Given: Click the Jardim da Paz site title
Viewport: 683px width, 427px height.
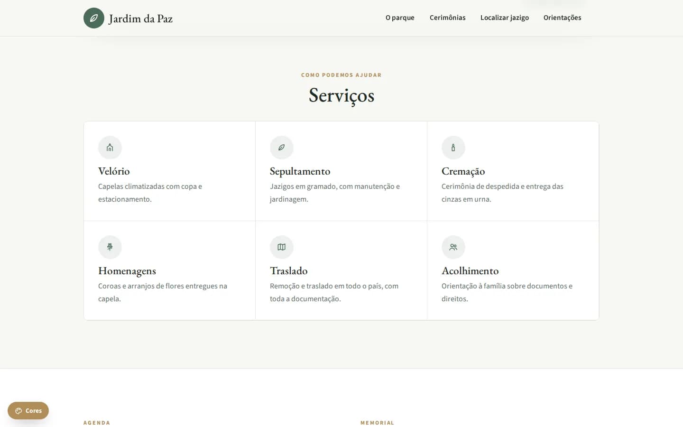Looking at the screenshot, I should [x=140, y=19].
